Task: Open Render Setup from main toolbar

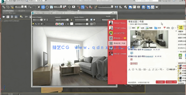Action: point(148,7)
